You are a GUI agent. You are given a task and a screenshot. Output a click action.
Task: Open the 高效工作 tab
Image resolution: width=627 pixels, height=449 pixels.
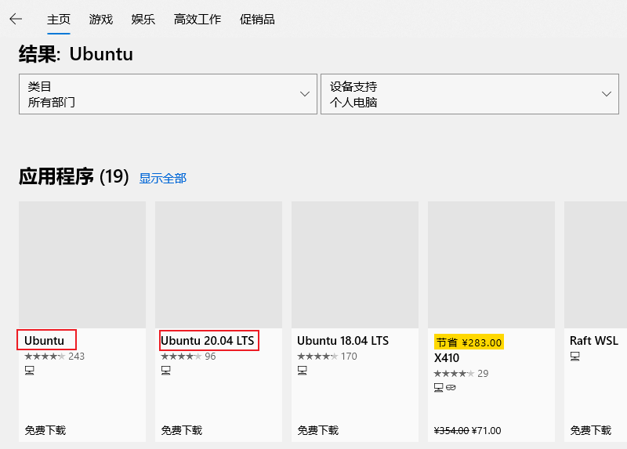(198, 19)
